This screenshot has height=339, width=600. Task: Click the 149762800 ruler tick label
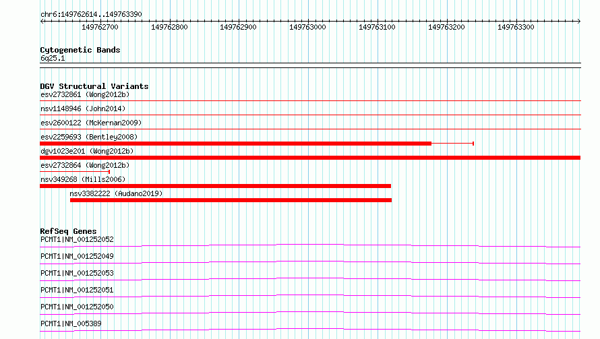(x=169, y=27)
